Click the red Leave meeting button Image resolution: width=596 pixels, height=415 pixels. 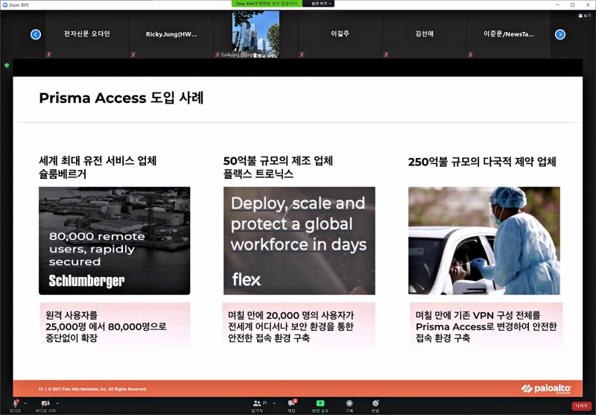[581, 406]
